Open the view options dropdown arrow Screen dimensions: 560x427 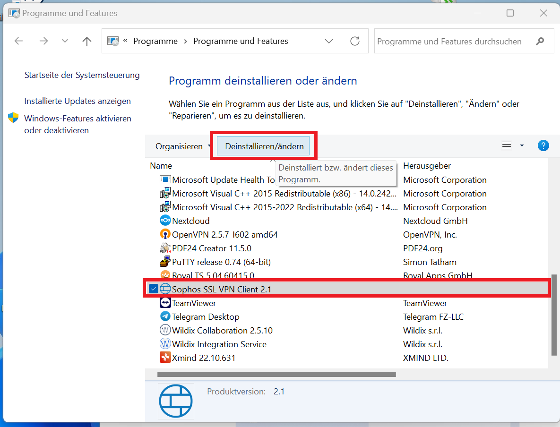[522, 145]
